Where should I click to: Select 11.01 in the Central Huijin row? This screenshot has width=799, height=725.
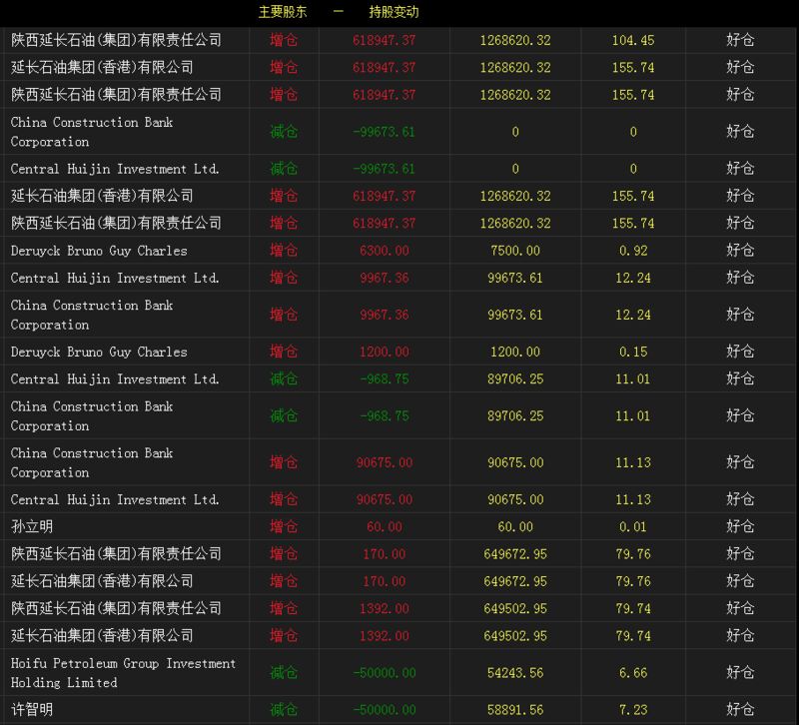coord(633,379)
